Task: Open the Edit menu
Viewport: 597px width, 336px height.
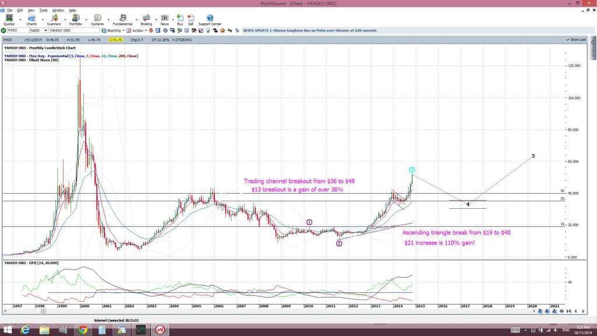Action: click(x=20, y=10)
